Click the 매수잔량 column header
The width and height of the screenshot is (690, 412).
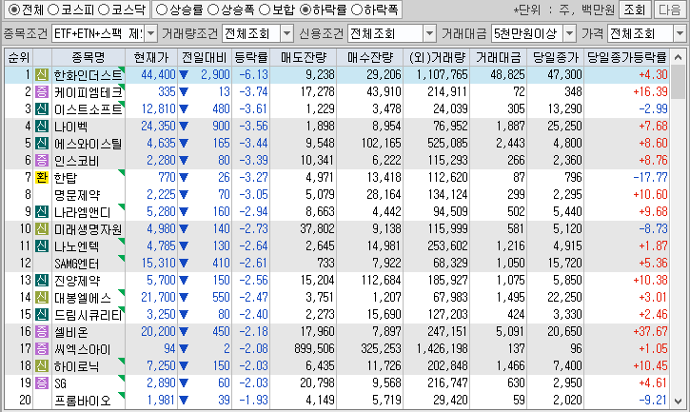369,57
